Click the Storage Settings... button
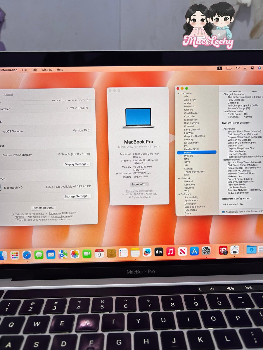 [77, 196]
